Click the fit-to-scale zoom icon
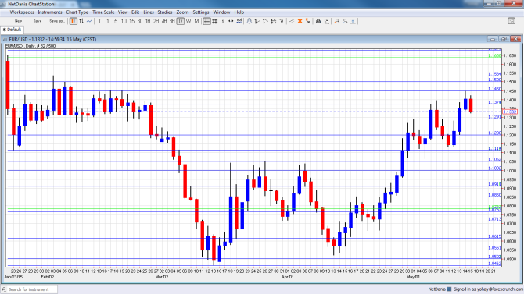Viewport: 524px width, 294px height. 354,21
